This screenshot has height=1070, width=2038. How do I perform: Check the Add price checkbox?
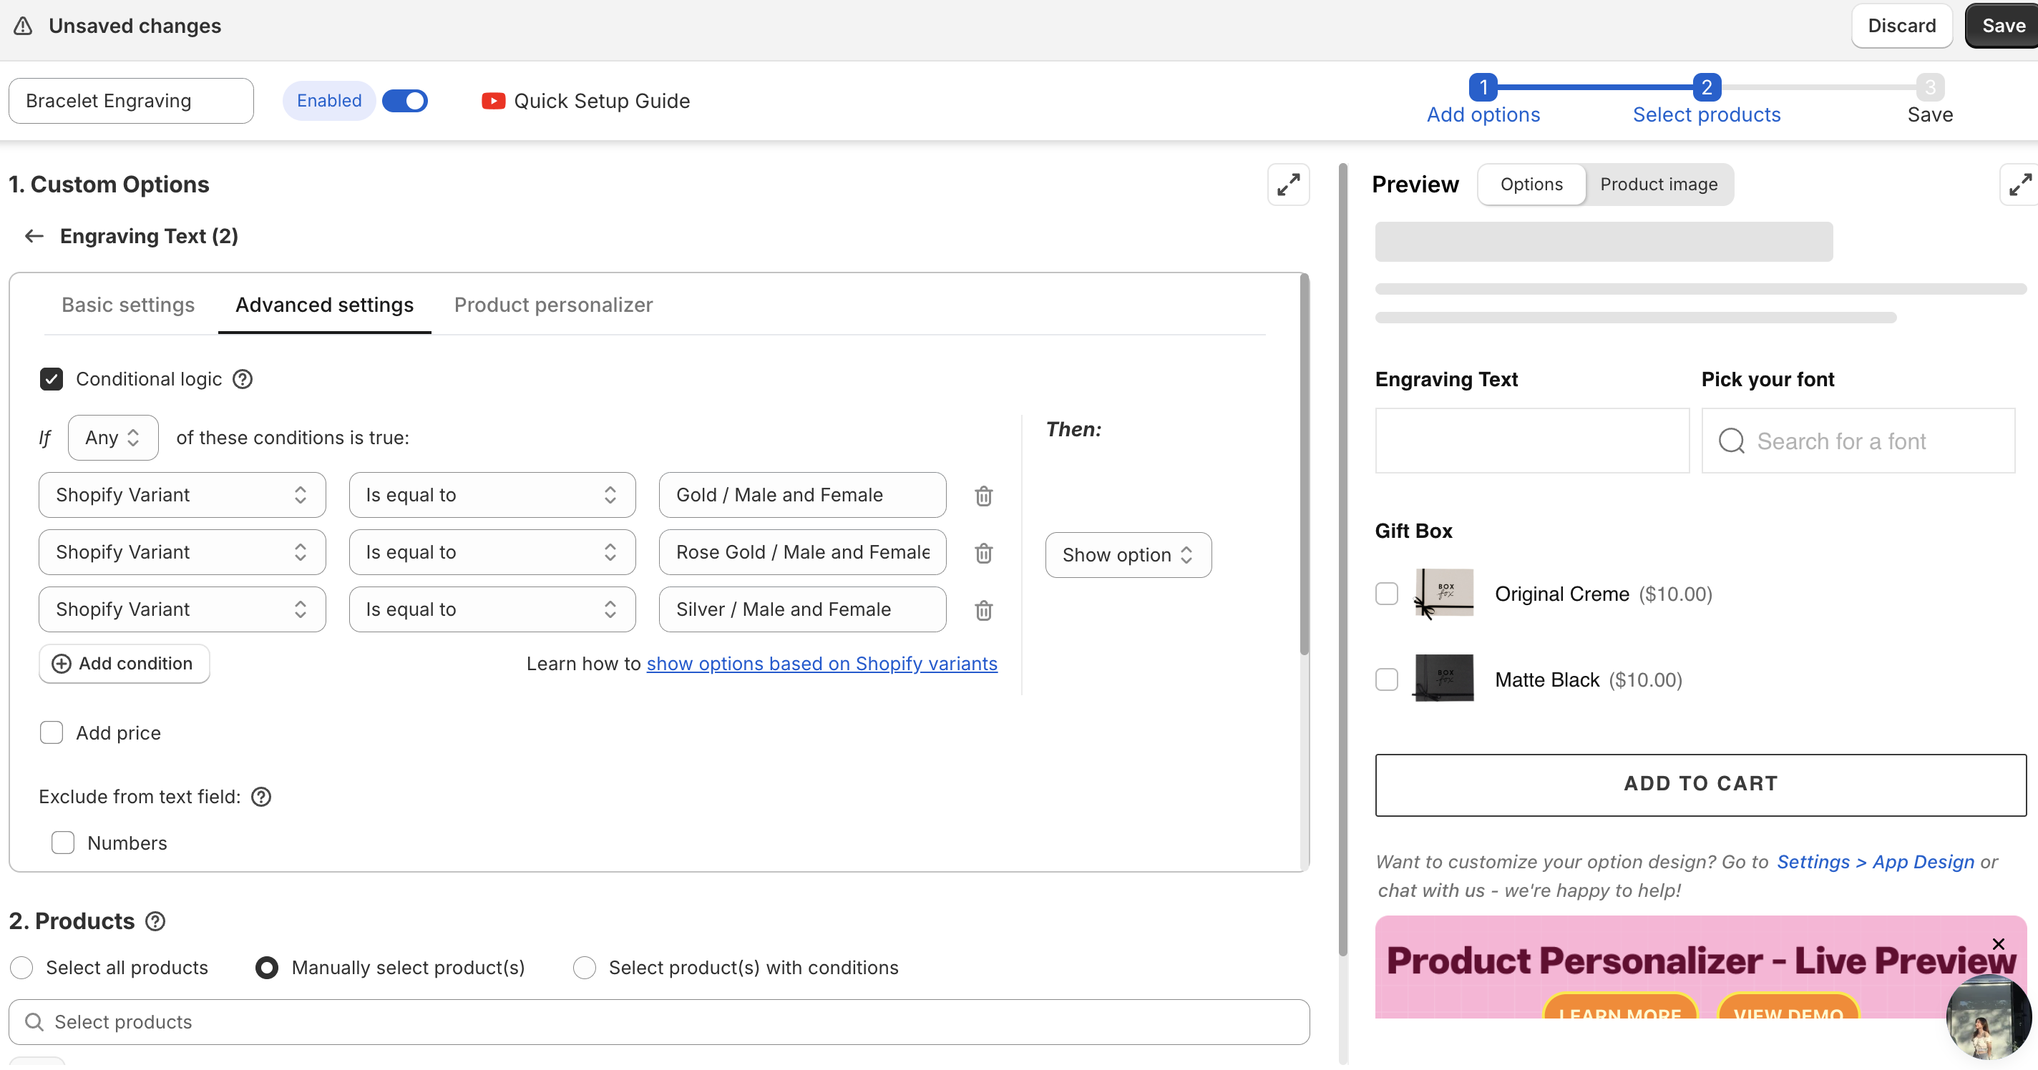tap(52, 732)
